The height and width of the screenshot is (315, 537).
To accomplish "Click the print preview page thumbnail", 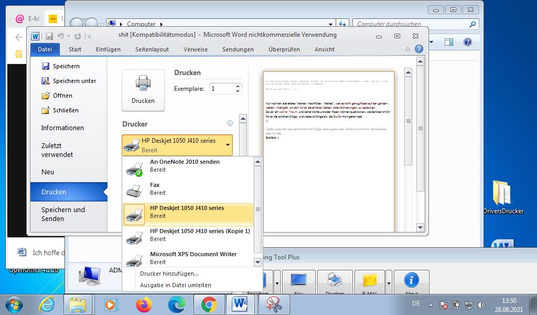I will coord(329,152).
